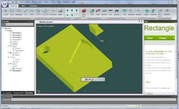The image size is (179, 109).
Task: Collapse the Face-1 tree node under Shapes
Action: coord(8,57)
